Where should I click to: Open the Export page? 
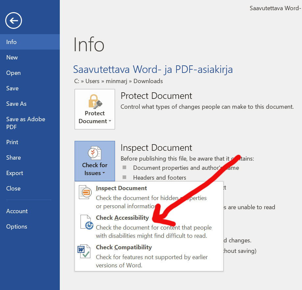point(30,173)
